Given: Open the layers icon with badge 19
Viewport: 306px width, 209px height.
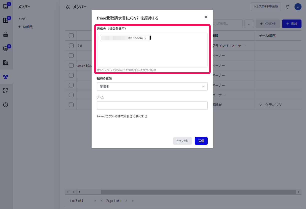Looking at the screenshot, I should coord(6,48).
